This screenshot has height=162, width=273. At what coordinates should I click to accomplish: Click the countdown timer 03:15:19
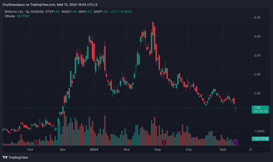click(260, 111)
